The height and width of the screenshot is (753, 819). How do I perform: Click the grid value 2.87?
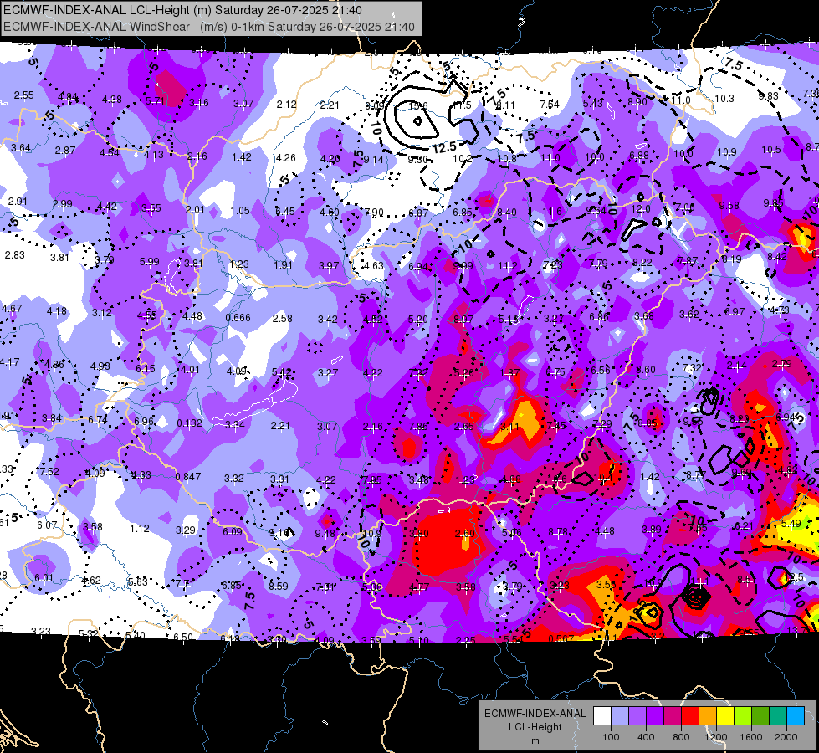65,151
